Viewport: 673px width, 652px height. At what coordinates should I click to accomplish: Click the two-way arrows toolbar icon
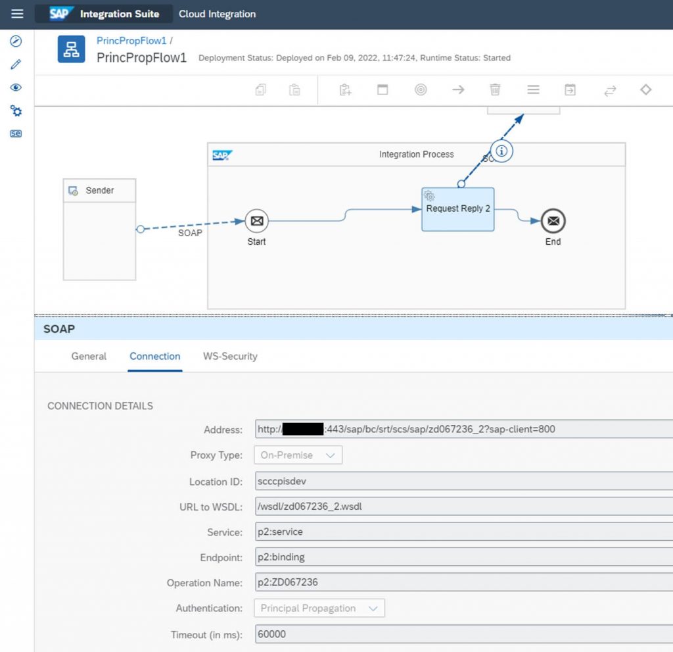[610, 91]
